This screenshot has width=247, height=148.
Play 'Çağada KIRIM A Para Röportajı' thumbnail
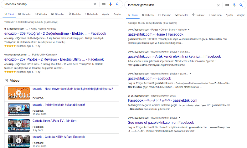click(19, 141)
